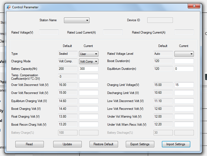The width and height of the screenshot is (207, 156).
Task: Click the Equilibrium Duration current field showing 0
Action: (x=184, y=69)
